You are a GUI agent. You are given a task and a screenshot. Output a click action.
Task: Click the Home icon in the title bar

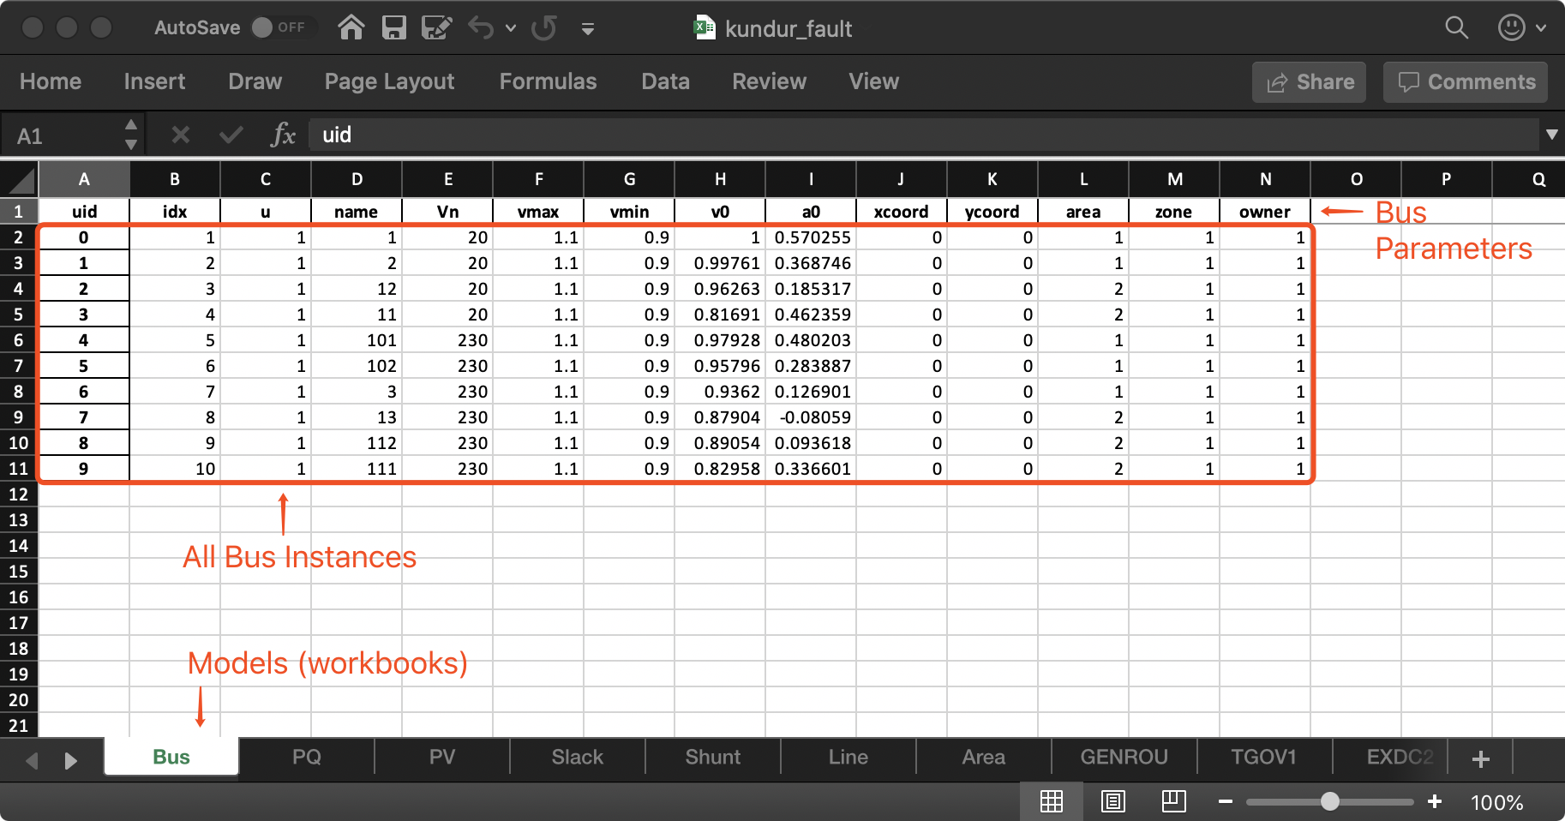tap(351, 28)
